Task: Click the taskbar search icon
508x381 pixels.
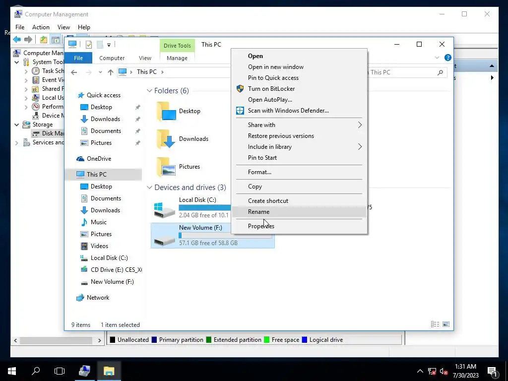Action: (x=36, y=371)
